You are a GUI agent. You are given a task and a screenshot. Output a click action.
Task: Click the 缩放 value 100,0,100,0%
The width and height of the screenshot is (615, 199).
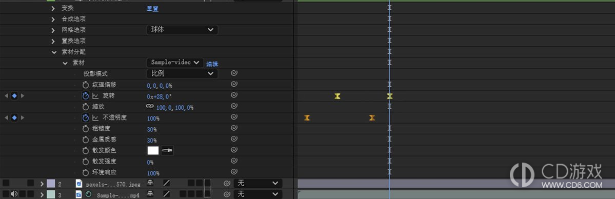pos(174,108)
